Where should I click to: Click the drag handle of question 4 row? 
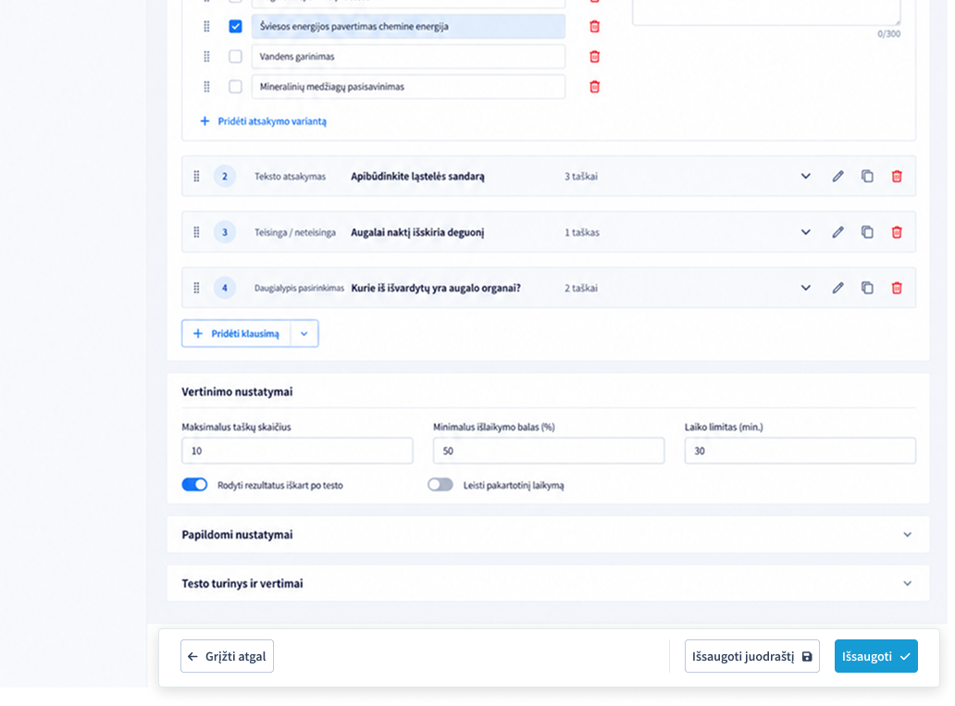(196, 288)
